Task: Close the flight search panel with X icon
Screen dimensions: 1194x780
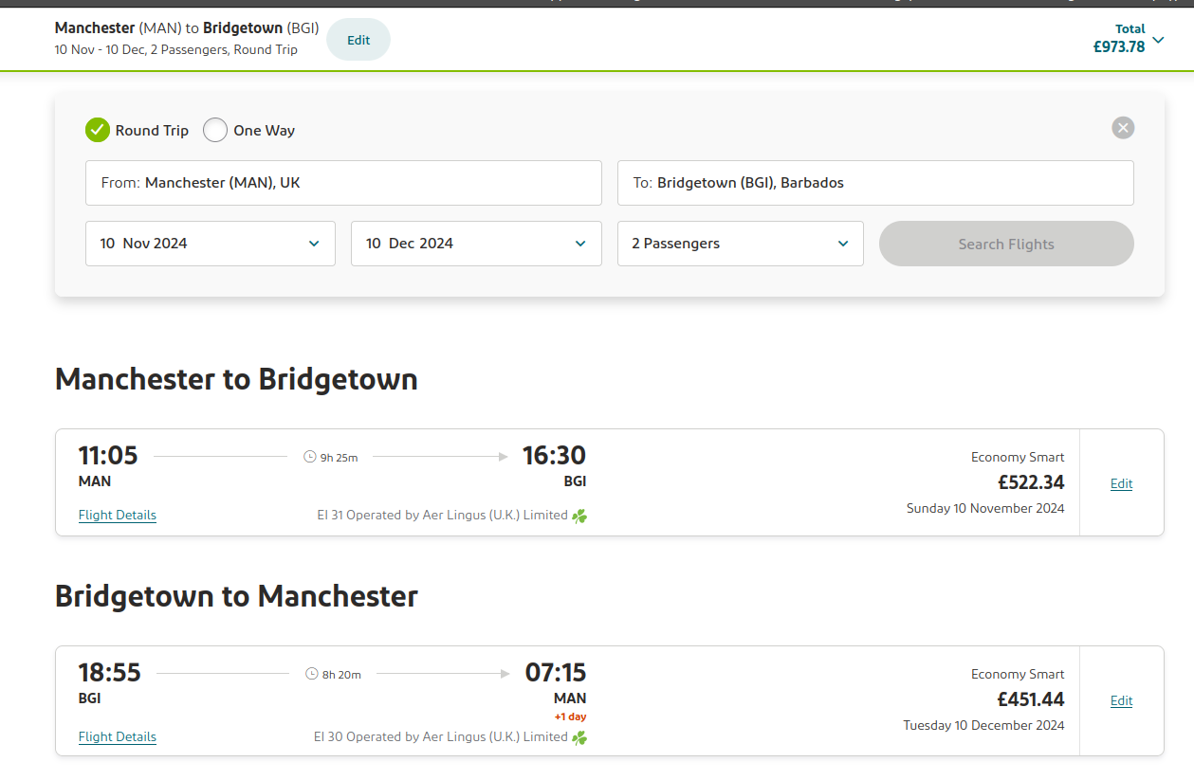Action: click(x=1123, y=128)
